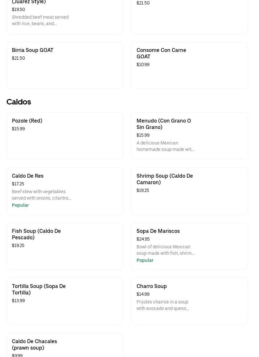The height and width of the screenshot is (357, 259).
Task: Select Caldo De Chacales (prawn soup)
Action: tap(34, 345)
